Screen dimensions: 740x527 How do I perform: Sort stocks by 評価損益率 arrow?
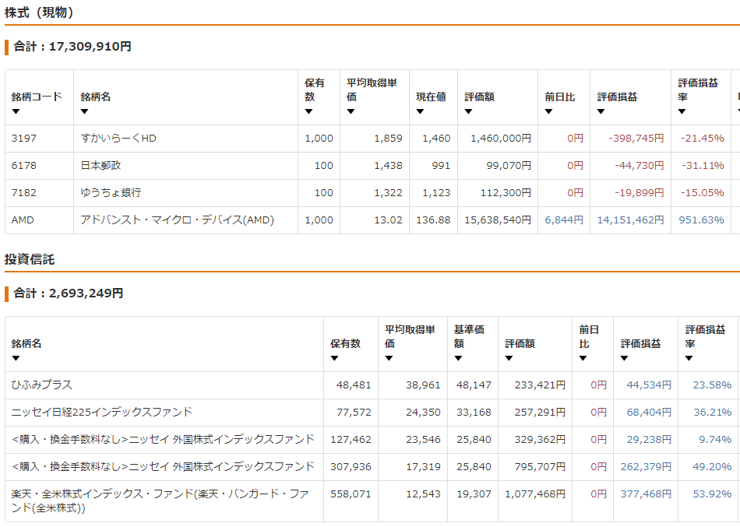[x=682, y=111]
